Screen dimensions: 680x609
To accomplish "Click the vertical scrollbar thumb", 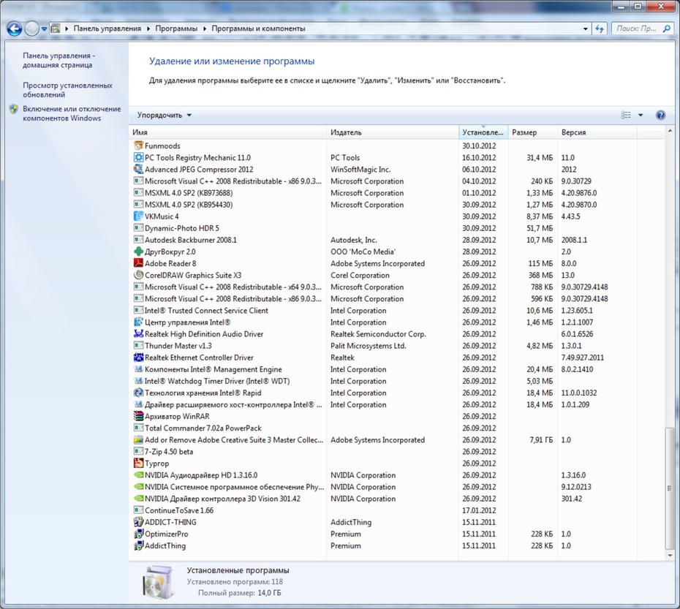I will point(670,488).
